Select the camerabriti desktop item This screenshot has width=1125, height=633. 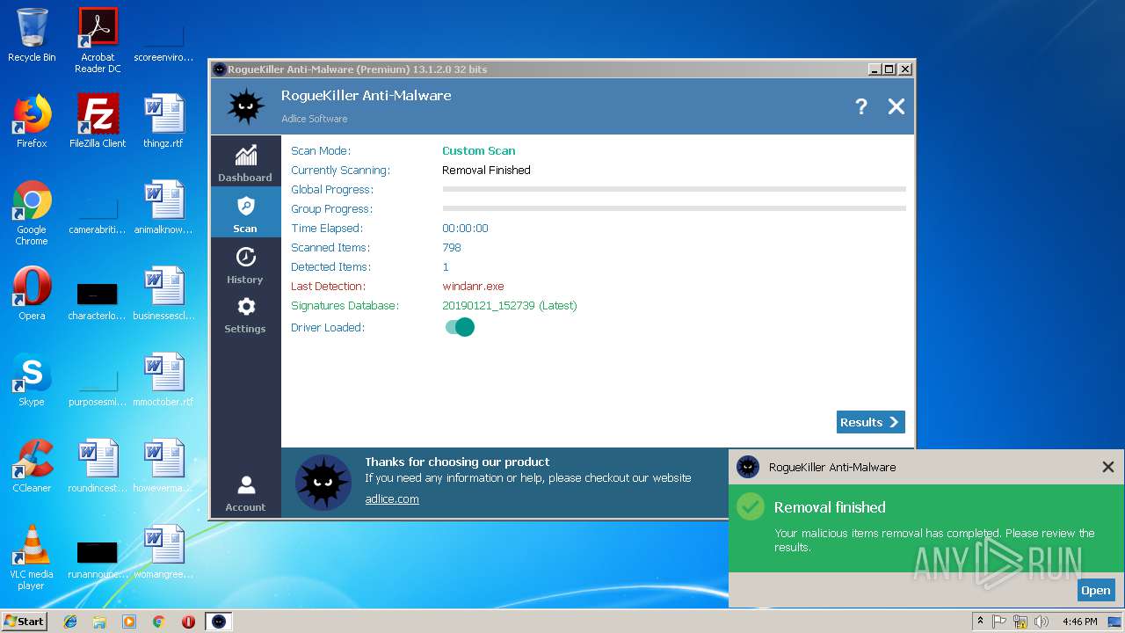98,214
